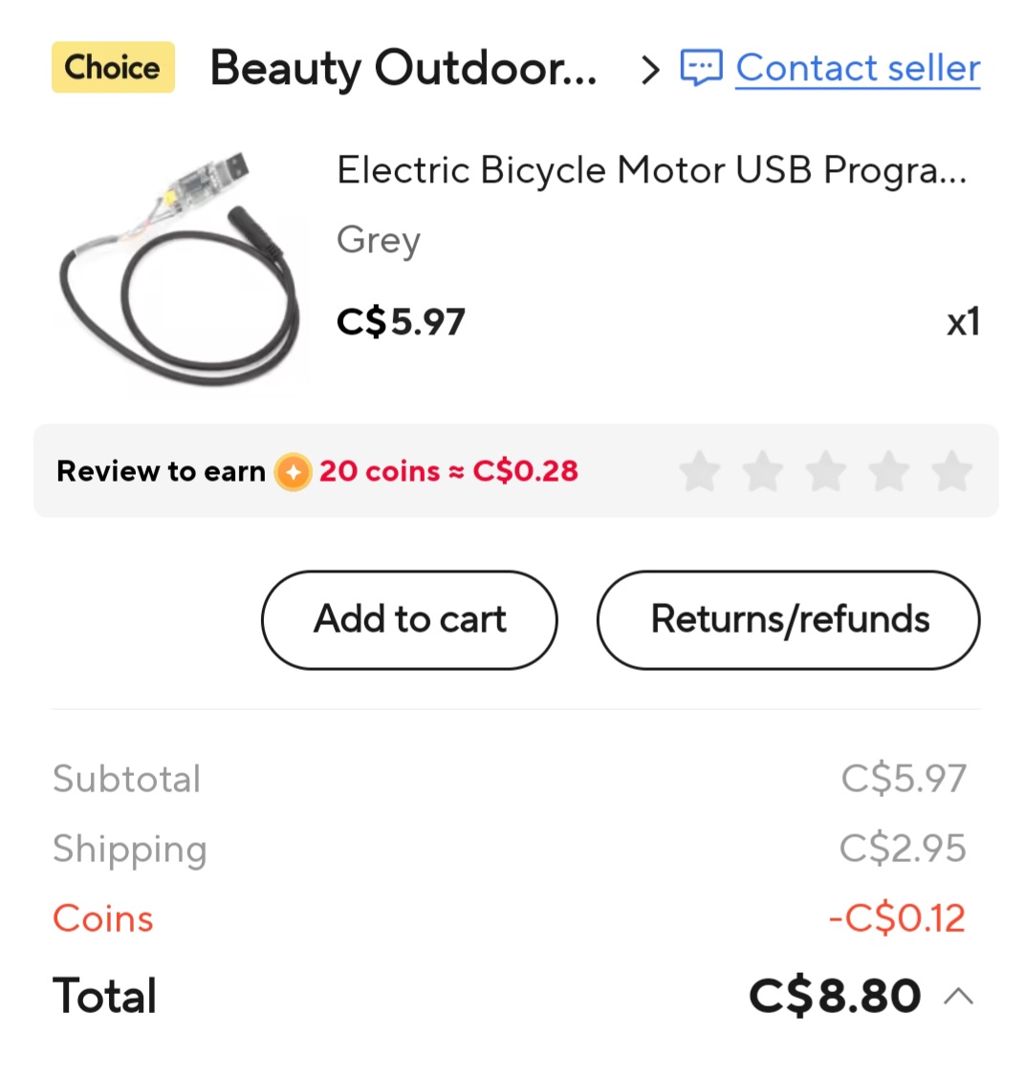
Task: Tap the Beauty Outdoor store name
Action: pos(403,69)
